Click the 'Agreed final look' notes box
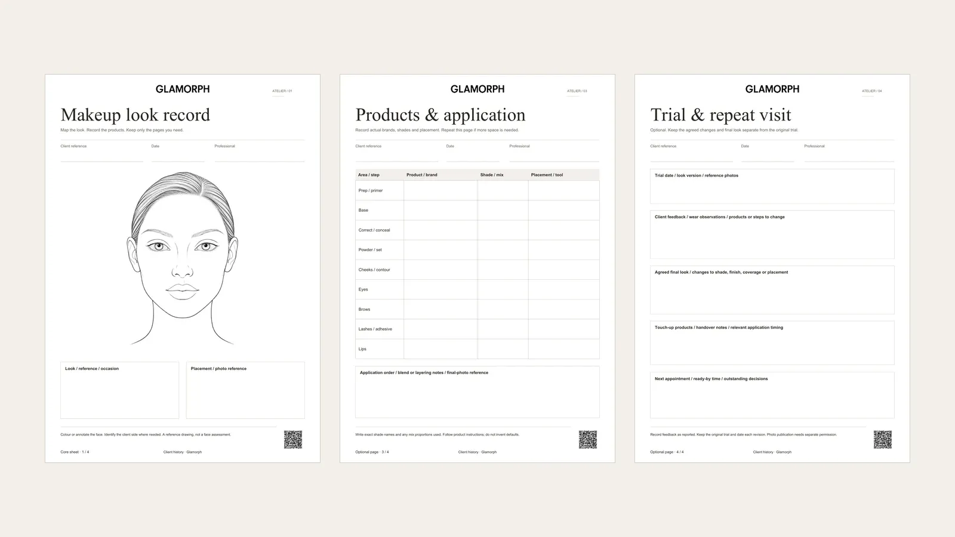The width and height of the screenshot is (955, 537). (772, 290)
